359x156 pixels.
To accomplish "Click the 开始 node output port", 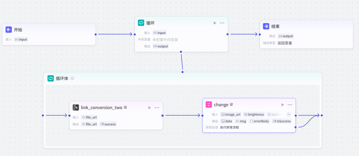I will point(95,34).
